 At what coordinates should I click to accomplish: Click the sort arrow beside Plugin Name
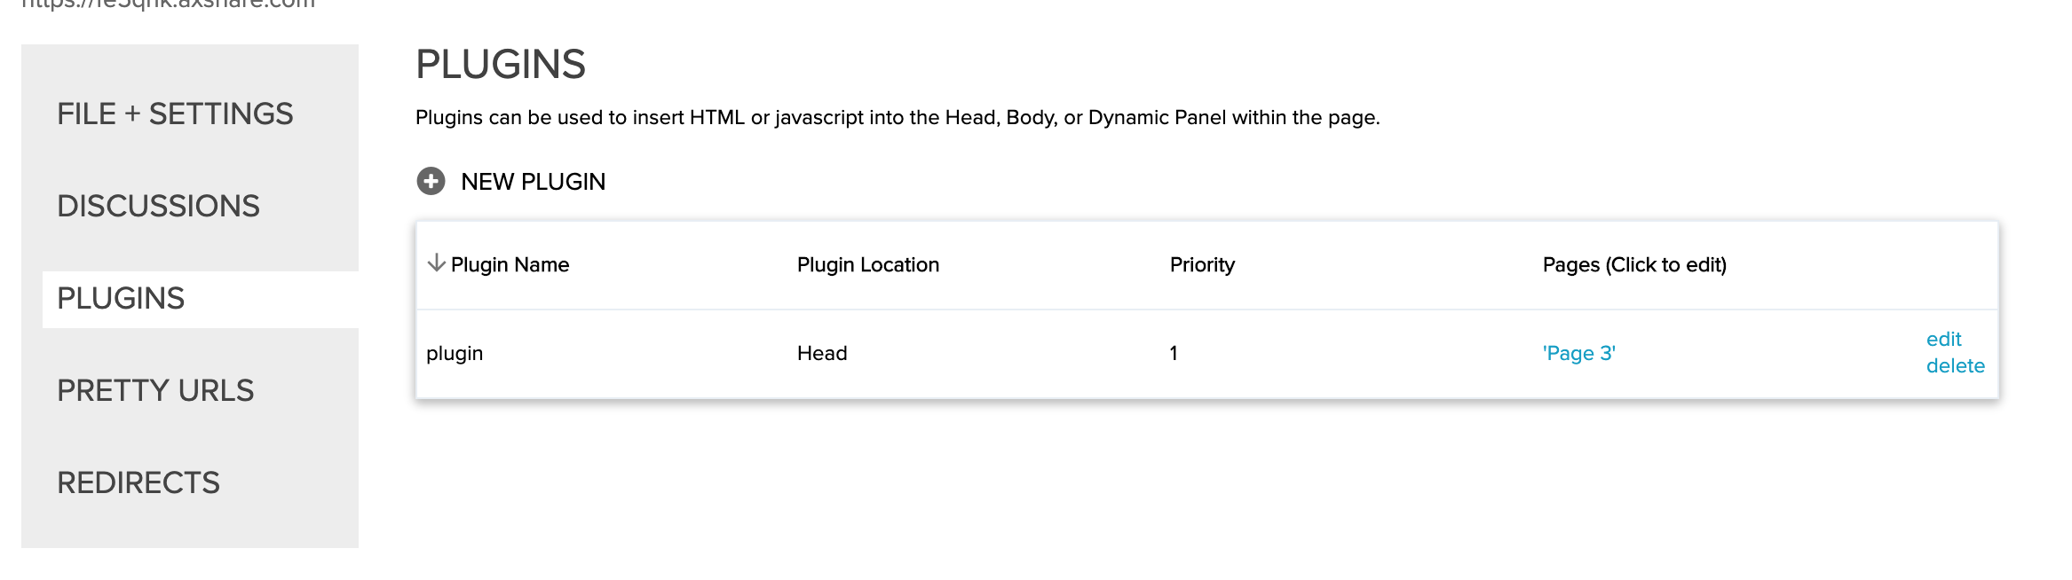pos(436,263)
